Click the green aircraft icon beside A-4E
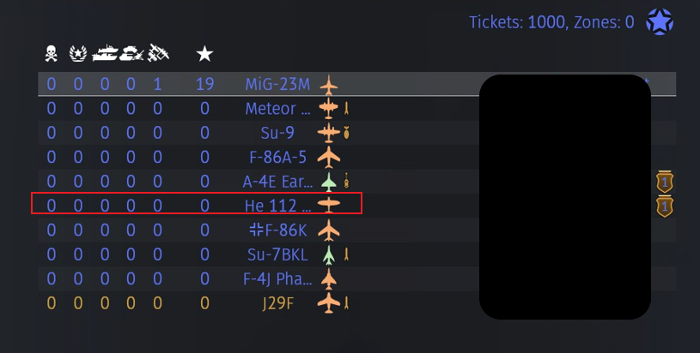Image resolution: width=700 pixels, height=353 pixels. [x=329, y=182]
